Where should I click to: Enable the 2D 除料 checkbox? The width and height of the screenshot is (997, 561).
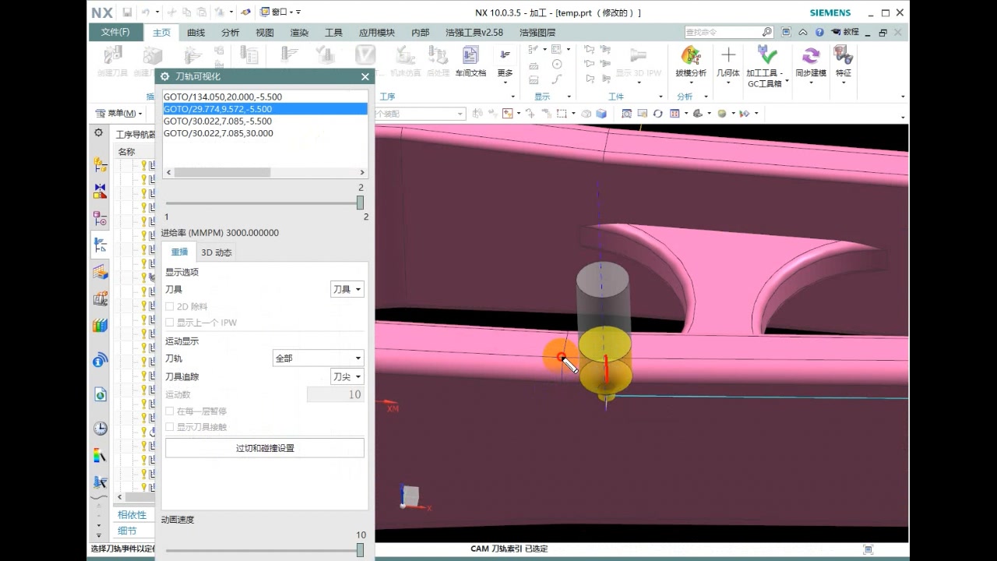coord(171,306)
